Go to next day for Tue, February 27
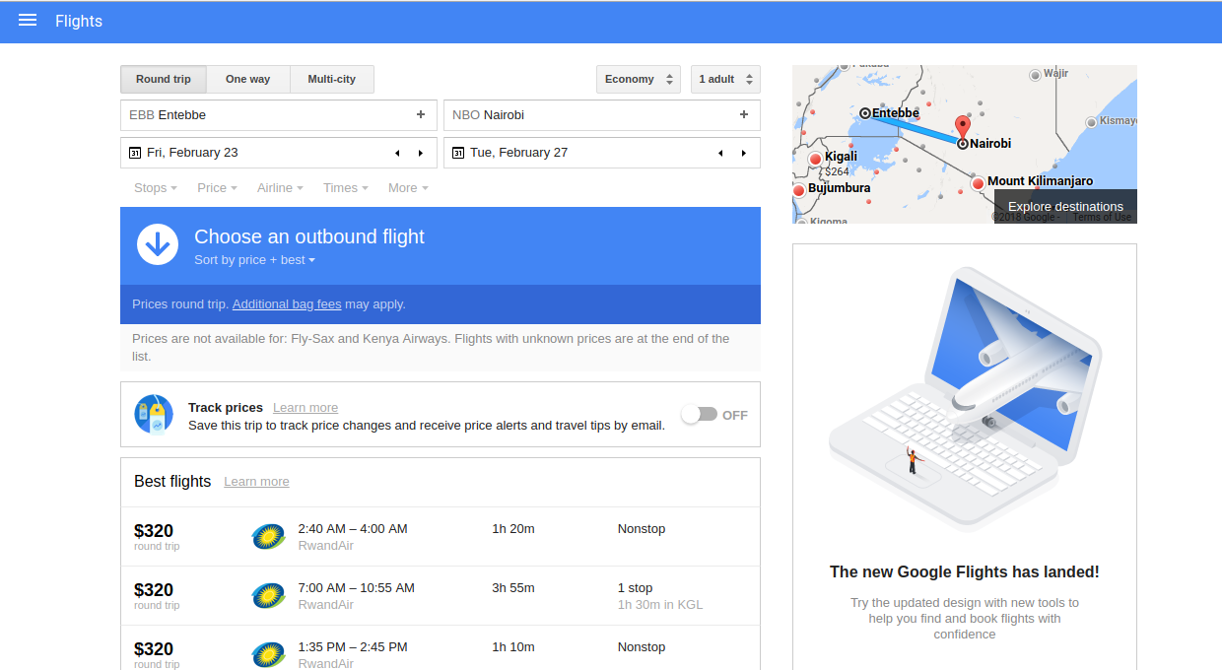 pos(744,153)
